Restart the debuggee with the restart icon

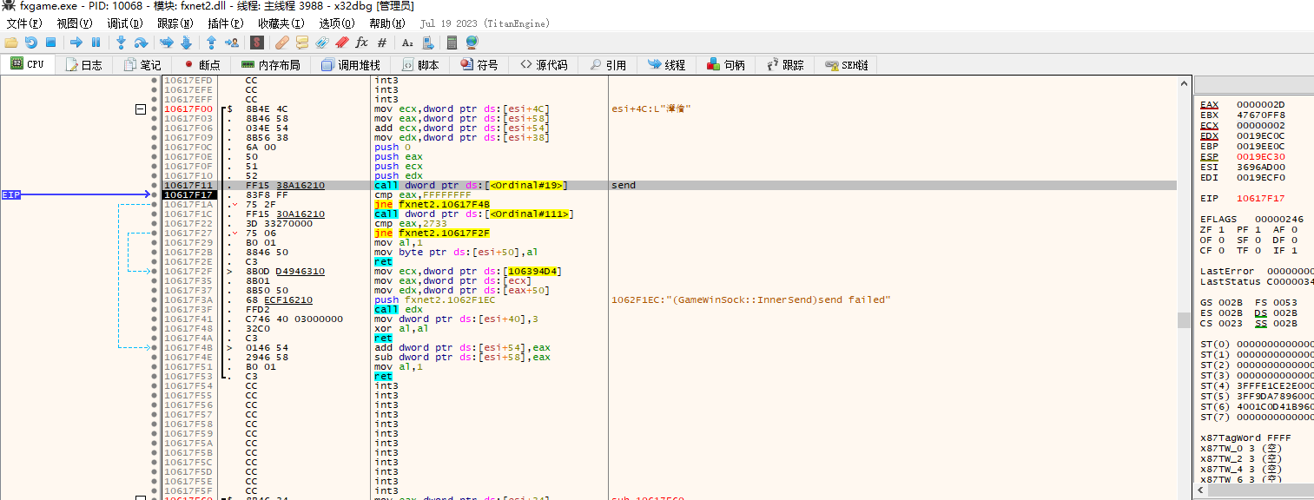point(30,42)
